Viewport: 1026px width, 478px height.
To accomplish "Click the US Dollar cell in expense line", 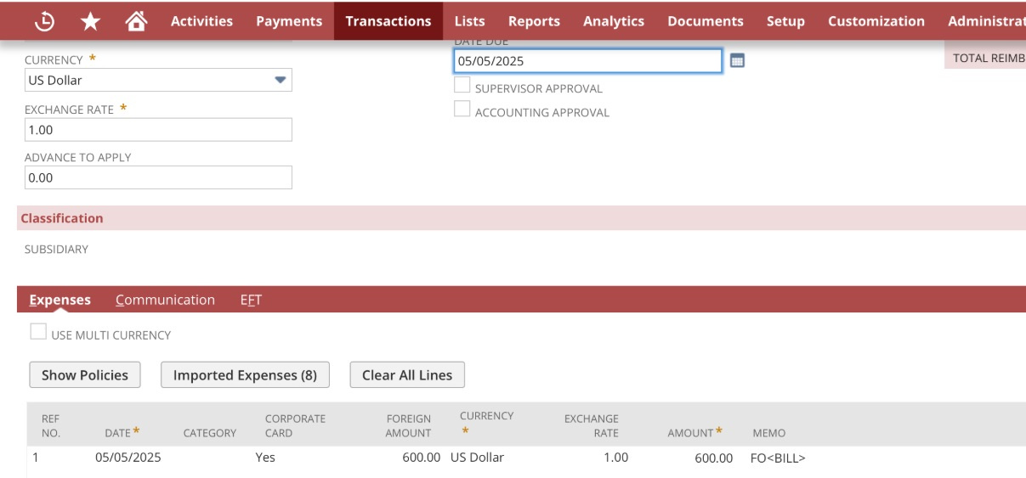I will tap(477, 458).
